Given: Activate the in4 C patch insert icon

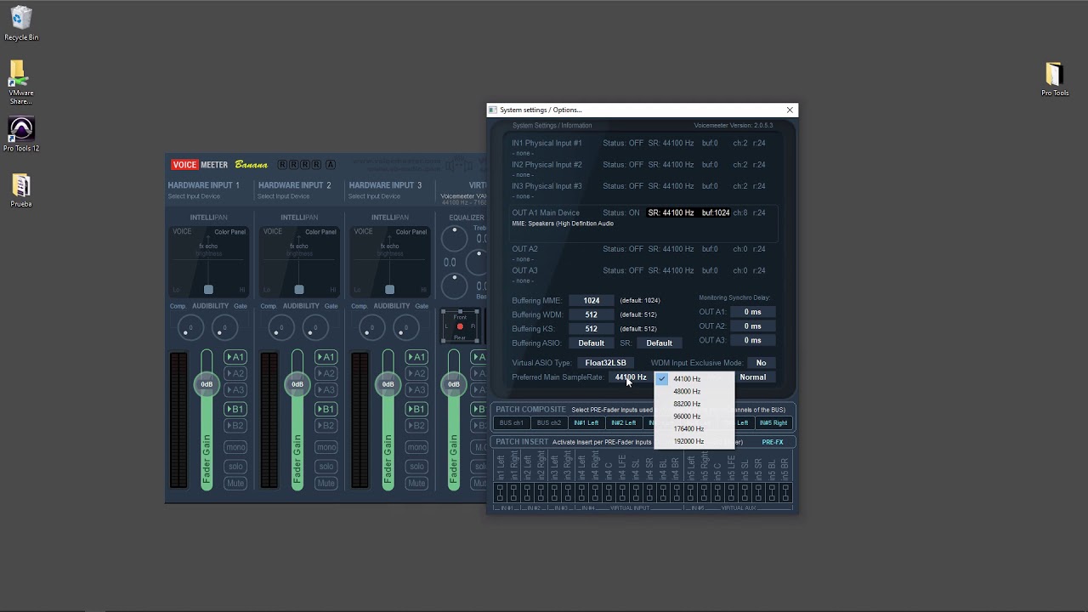Looking at the screenshot, I should (609, 492).
